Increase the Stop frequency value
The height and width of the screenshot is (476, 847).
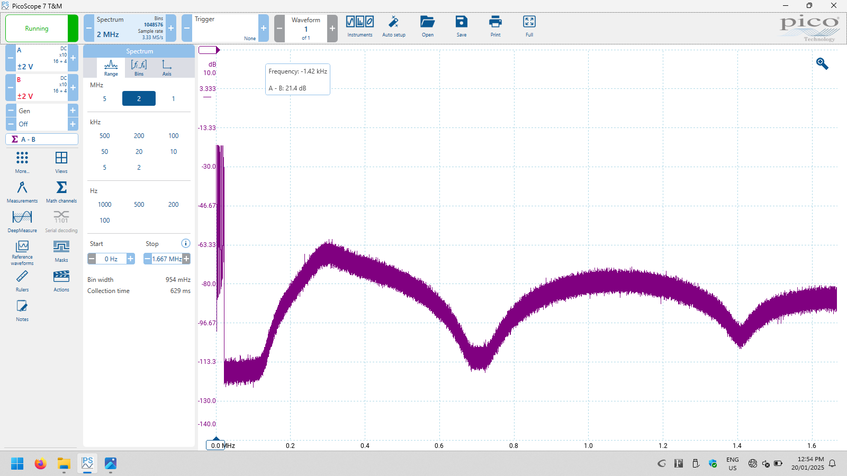[x=186, y=259]
